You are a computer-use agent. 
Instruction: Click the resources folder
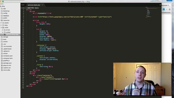(x=6, y=20)
